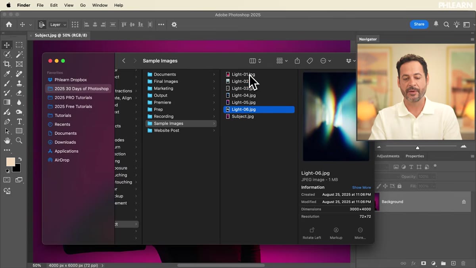
Task: Select the Rectangular Marquee tool
Action: pyautogui.click(x=19, y=45)
